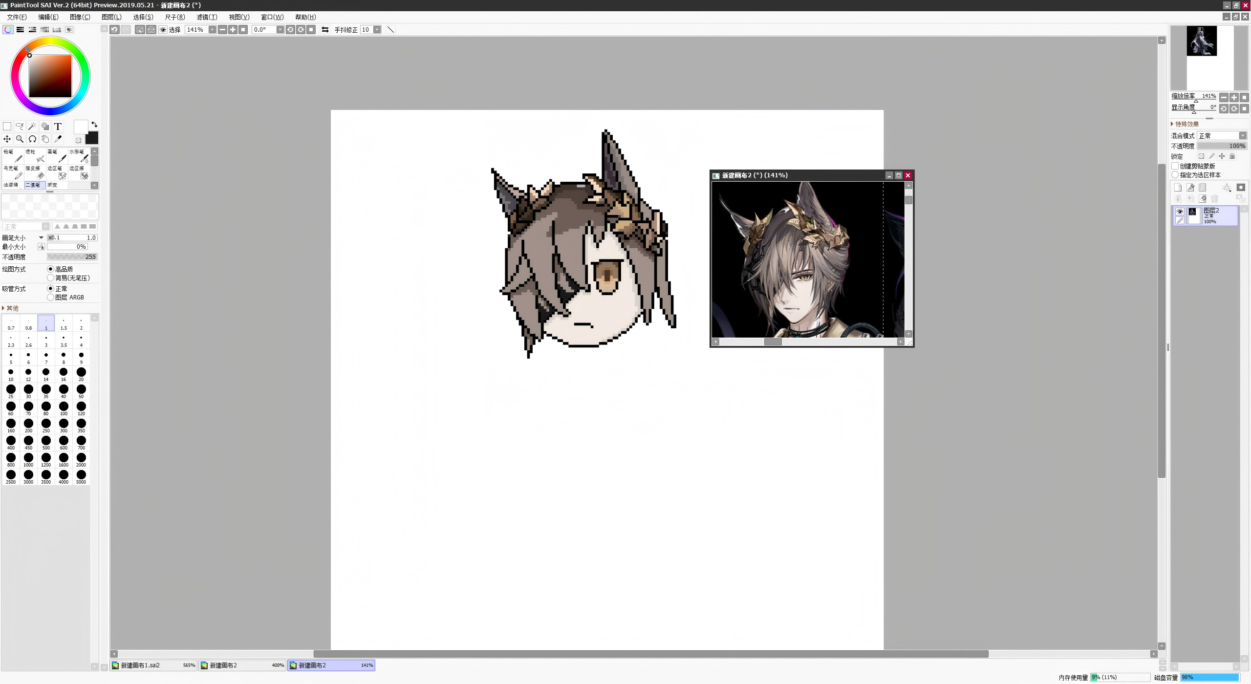The image size is (1251, 684).
Task: Select the Magic Wand tool
Action: (x=32, y=127)
